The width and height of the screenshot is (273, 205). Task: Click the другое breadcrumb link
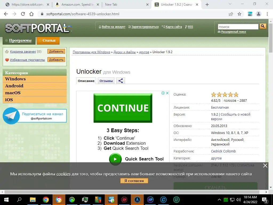coord(144,52)
